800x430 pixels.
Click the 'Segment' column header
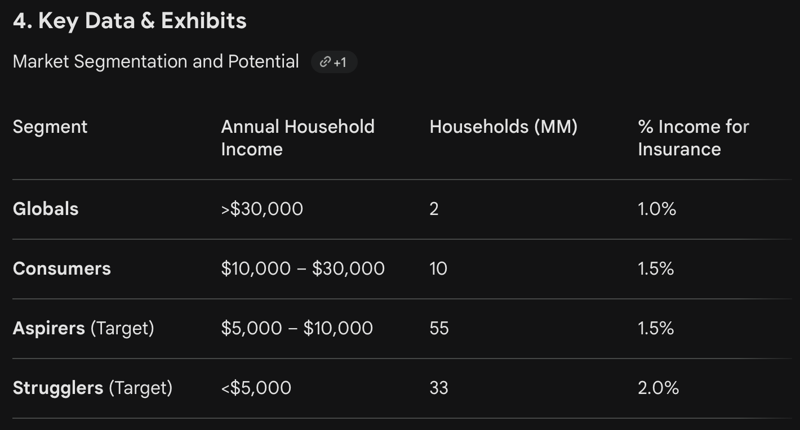pos(50,127)
